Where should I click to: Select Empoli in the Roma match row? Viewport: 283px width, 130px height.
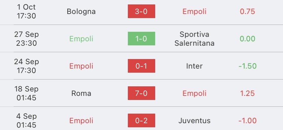click(x=194, y=93)
